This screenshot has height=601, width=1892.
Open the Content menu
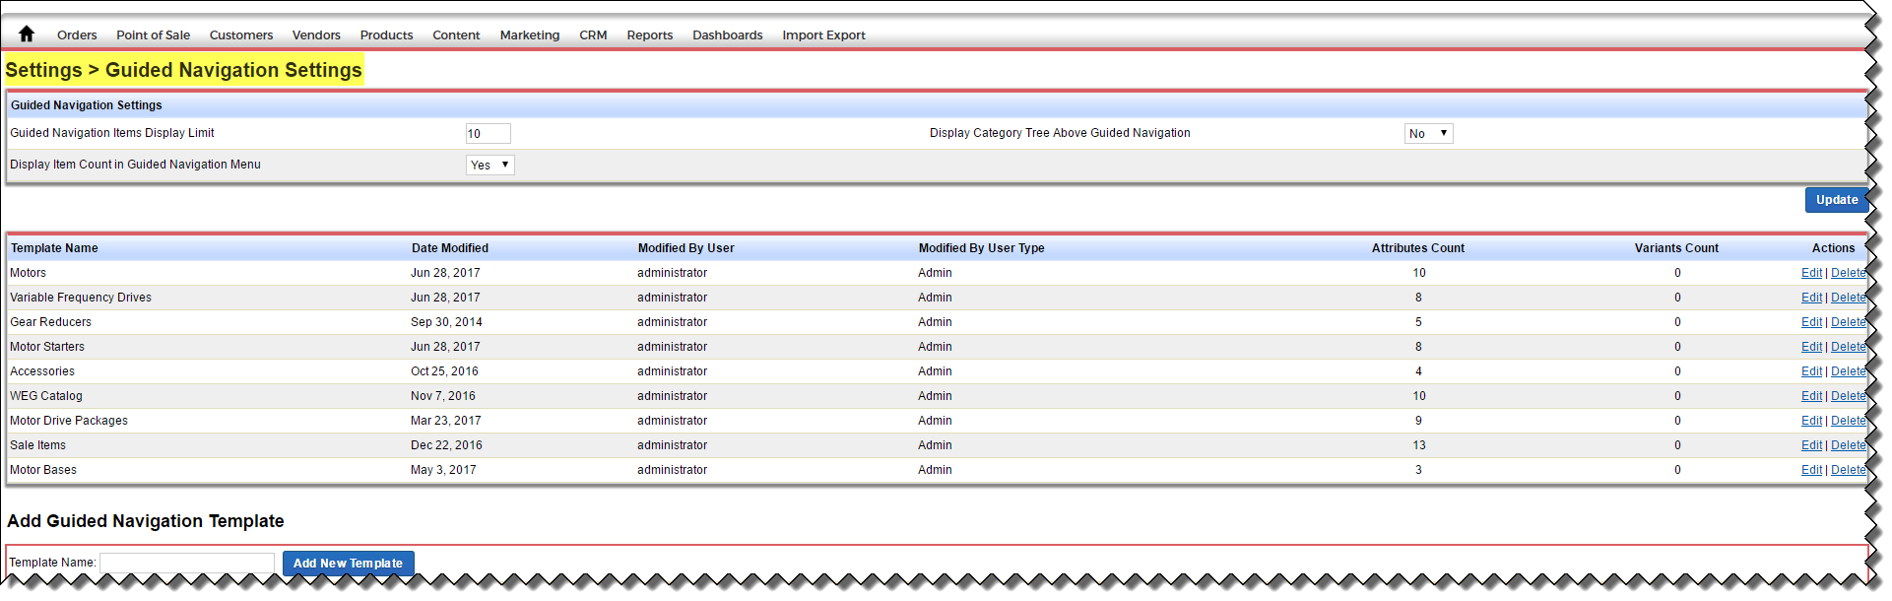(x=456, y=35)
